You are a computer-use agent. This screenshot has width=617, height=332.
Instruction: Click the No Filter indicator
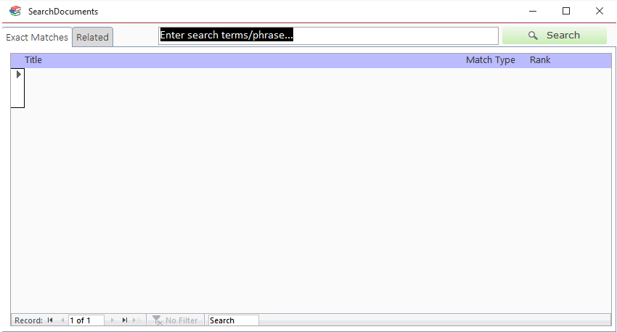(175, 320)
